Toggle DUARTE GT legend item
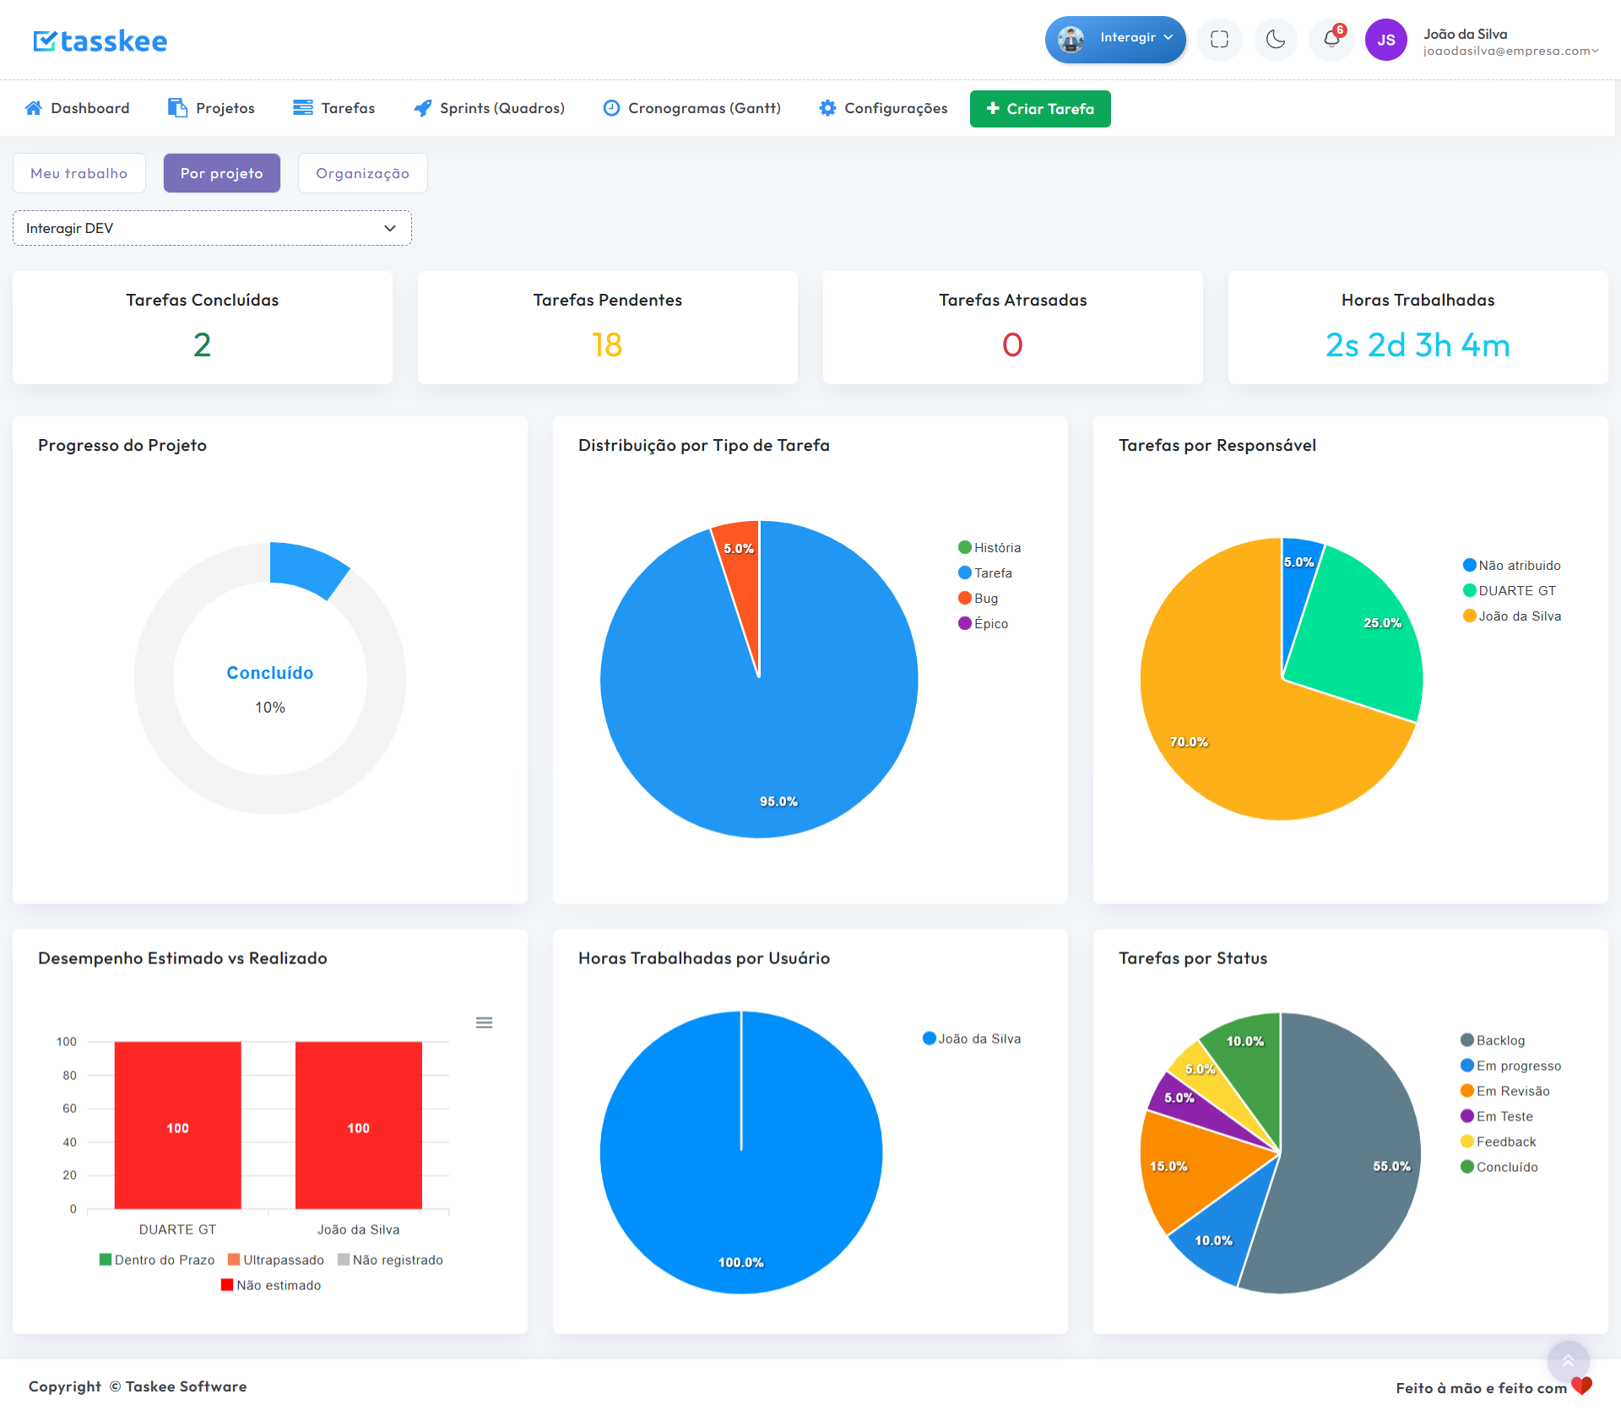This screenshot has height=1416, width=1621. tap(1510, 590)
